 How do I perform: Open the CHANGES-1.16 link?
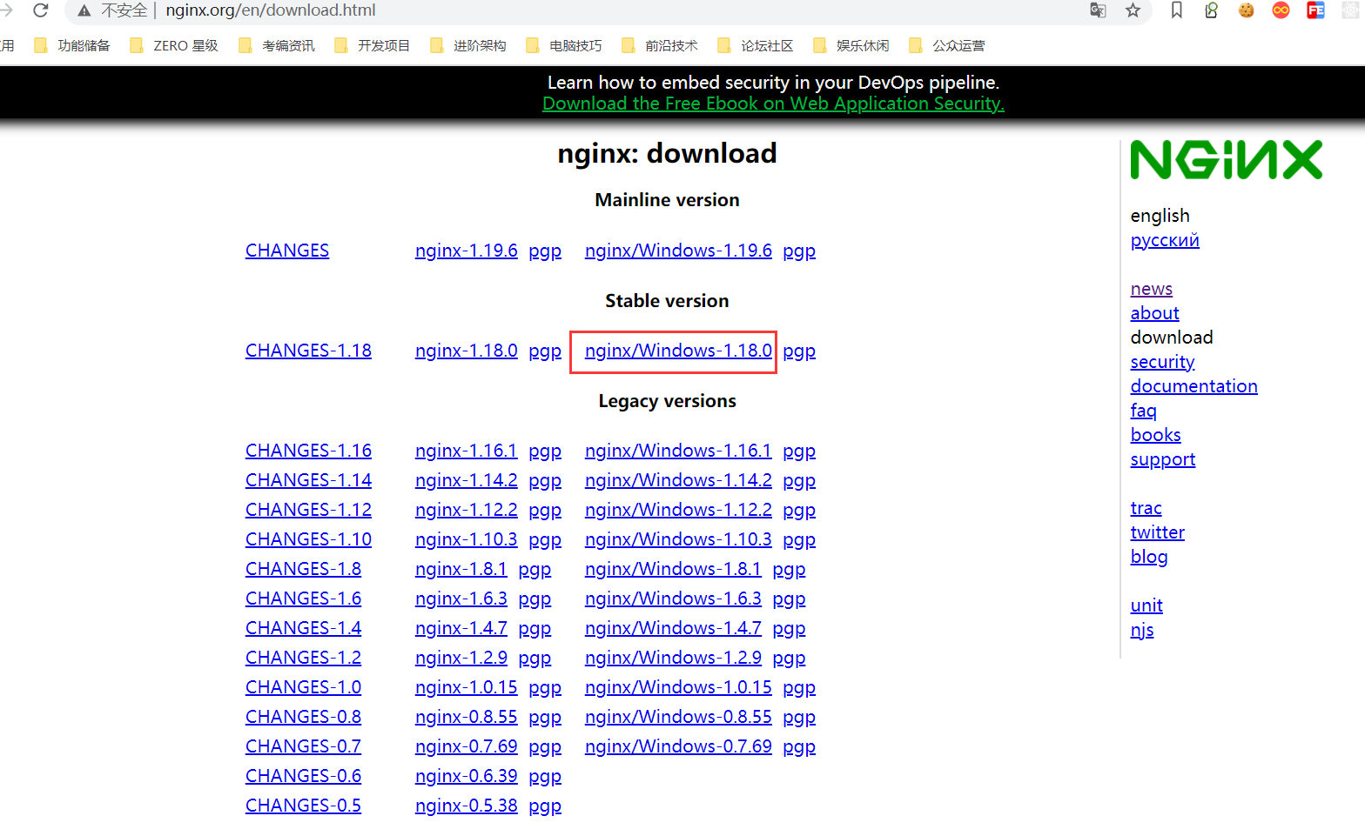308,451
